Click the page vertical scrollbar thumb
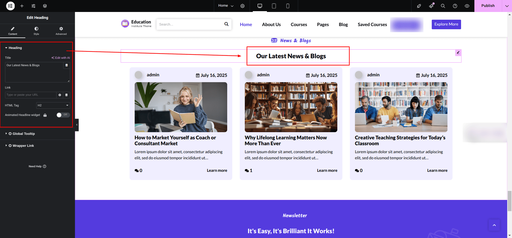 pos(510,201)
